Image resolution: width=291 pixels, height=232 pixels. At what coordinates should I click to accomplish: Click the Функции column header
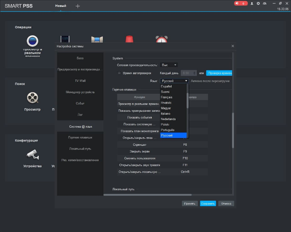tap(139, 97)
